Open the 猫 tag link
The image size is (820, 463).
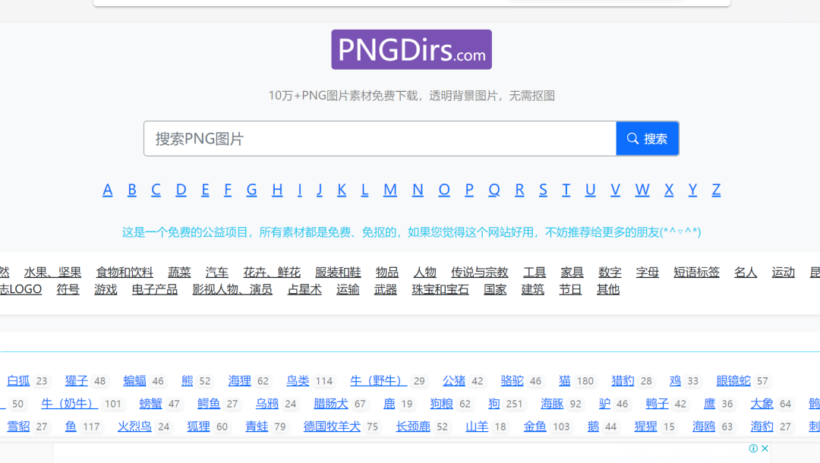[565, 381]
